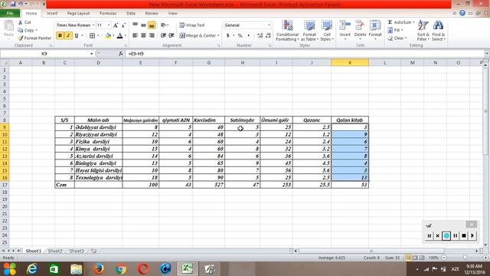Open Sort & Filter
This screenshot has height=276, width=490.
point(423,31)
